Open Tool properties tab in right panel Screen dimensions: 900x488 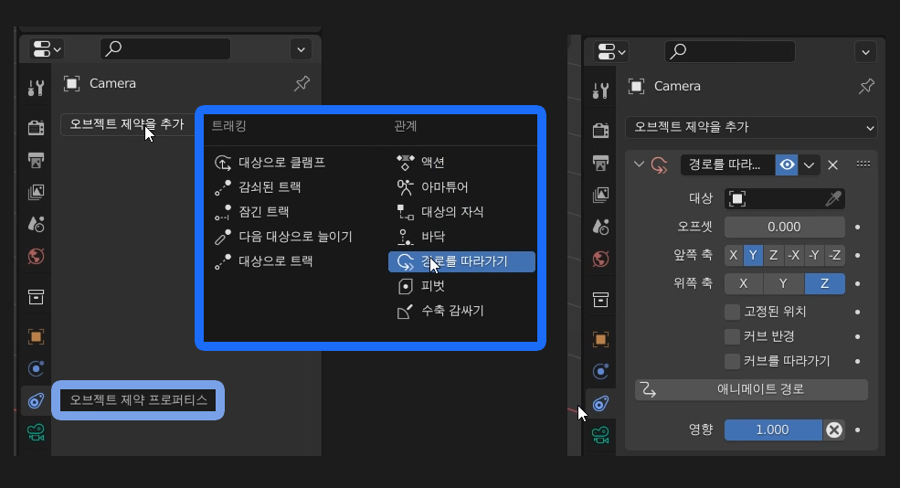click(600, 90)
